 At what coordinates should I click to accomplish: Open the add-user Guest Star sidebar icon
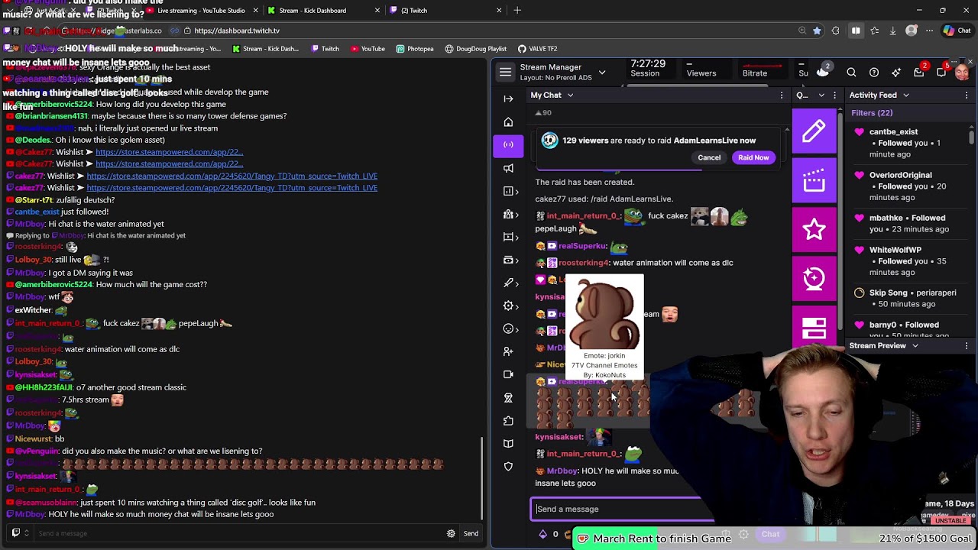[x=509, y=351]
